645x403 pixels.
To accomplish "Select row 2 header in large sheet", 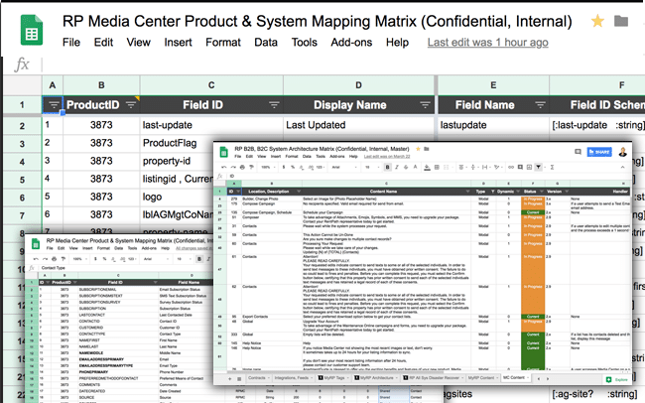I will 22,125.
